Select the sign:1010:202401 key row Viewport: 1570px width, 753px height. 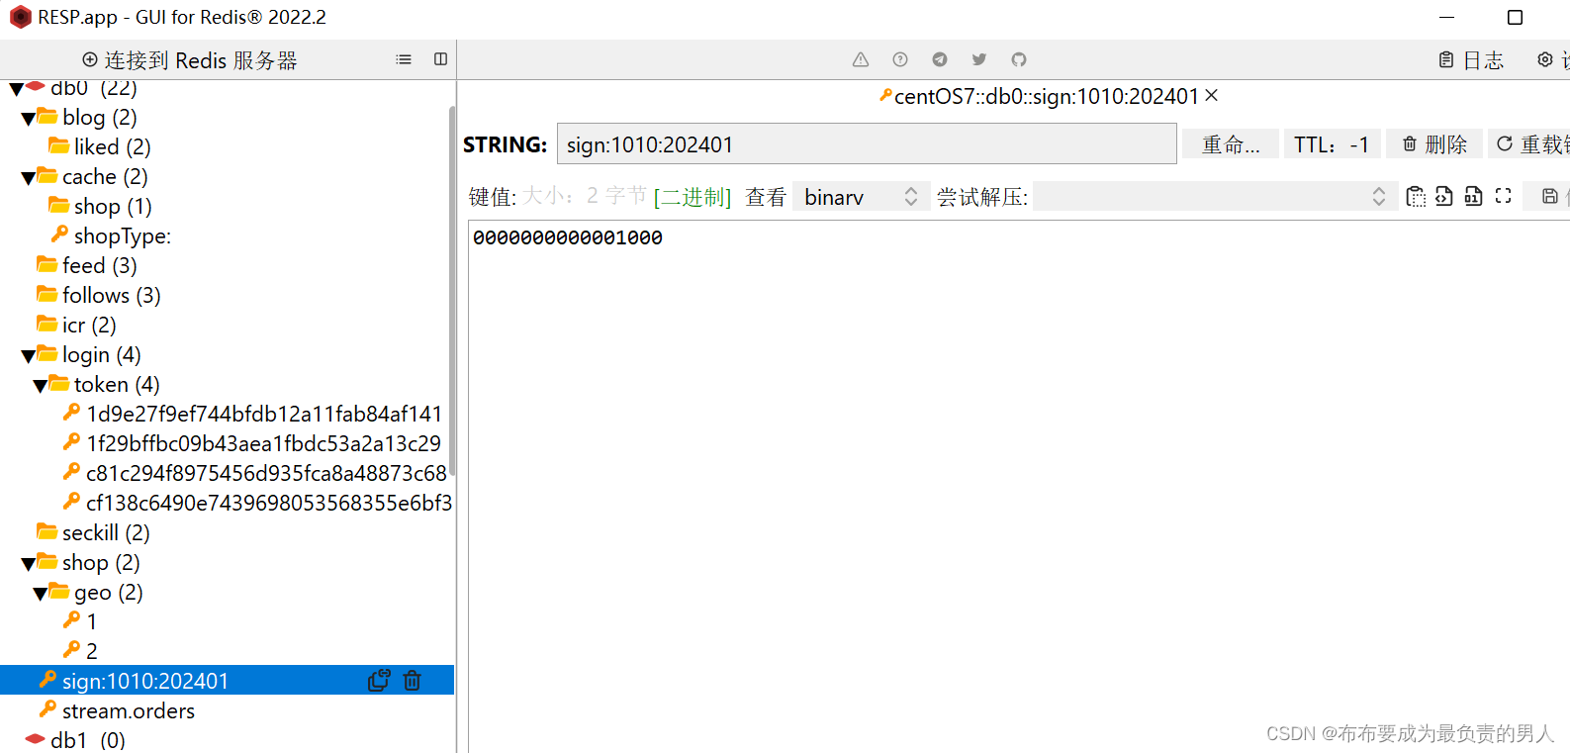(x=227, y=681)
